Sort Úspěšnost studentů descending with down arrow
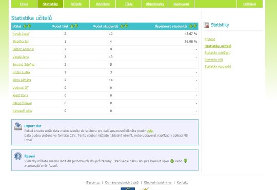 click(195, 26)
